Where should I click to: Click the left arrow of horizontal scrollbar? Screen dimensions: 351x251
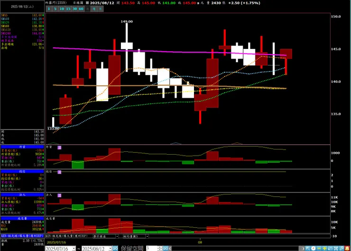(170, 249)
